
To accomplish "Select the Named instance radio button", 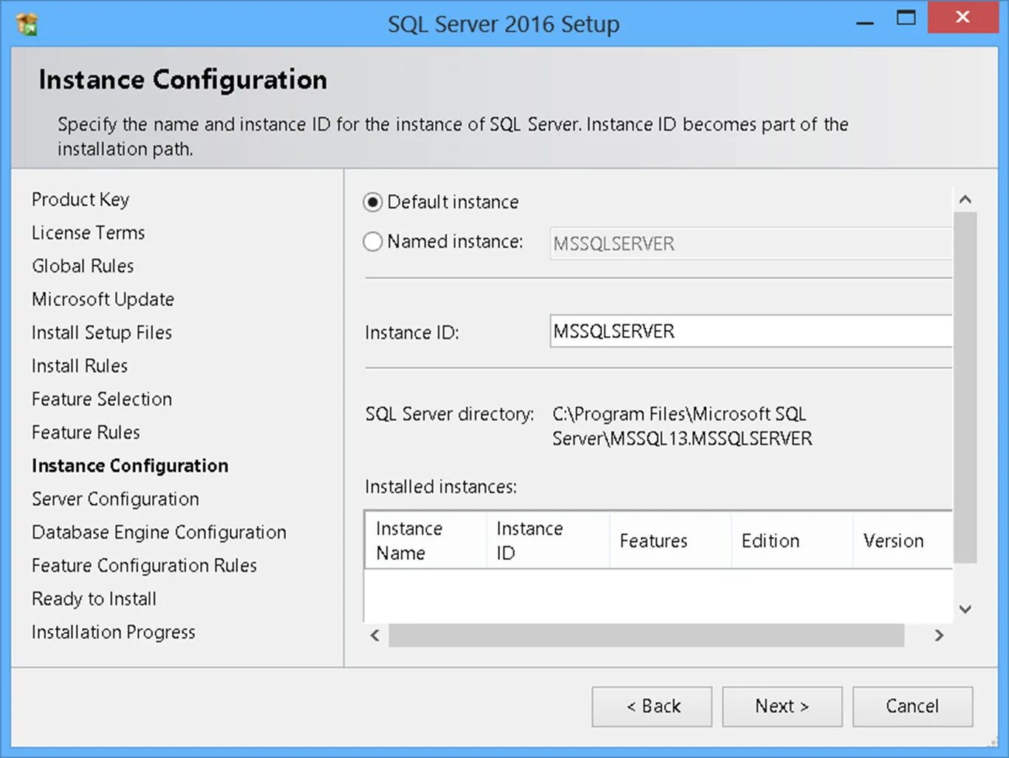I will click(x=373, y=242).
